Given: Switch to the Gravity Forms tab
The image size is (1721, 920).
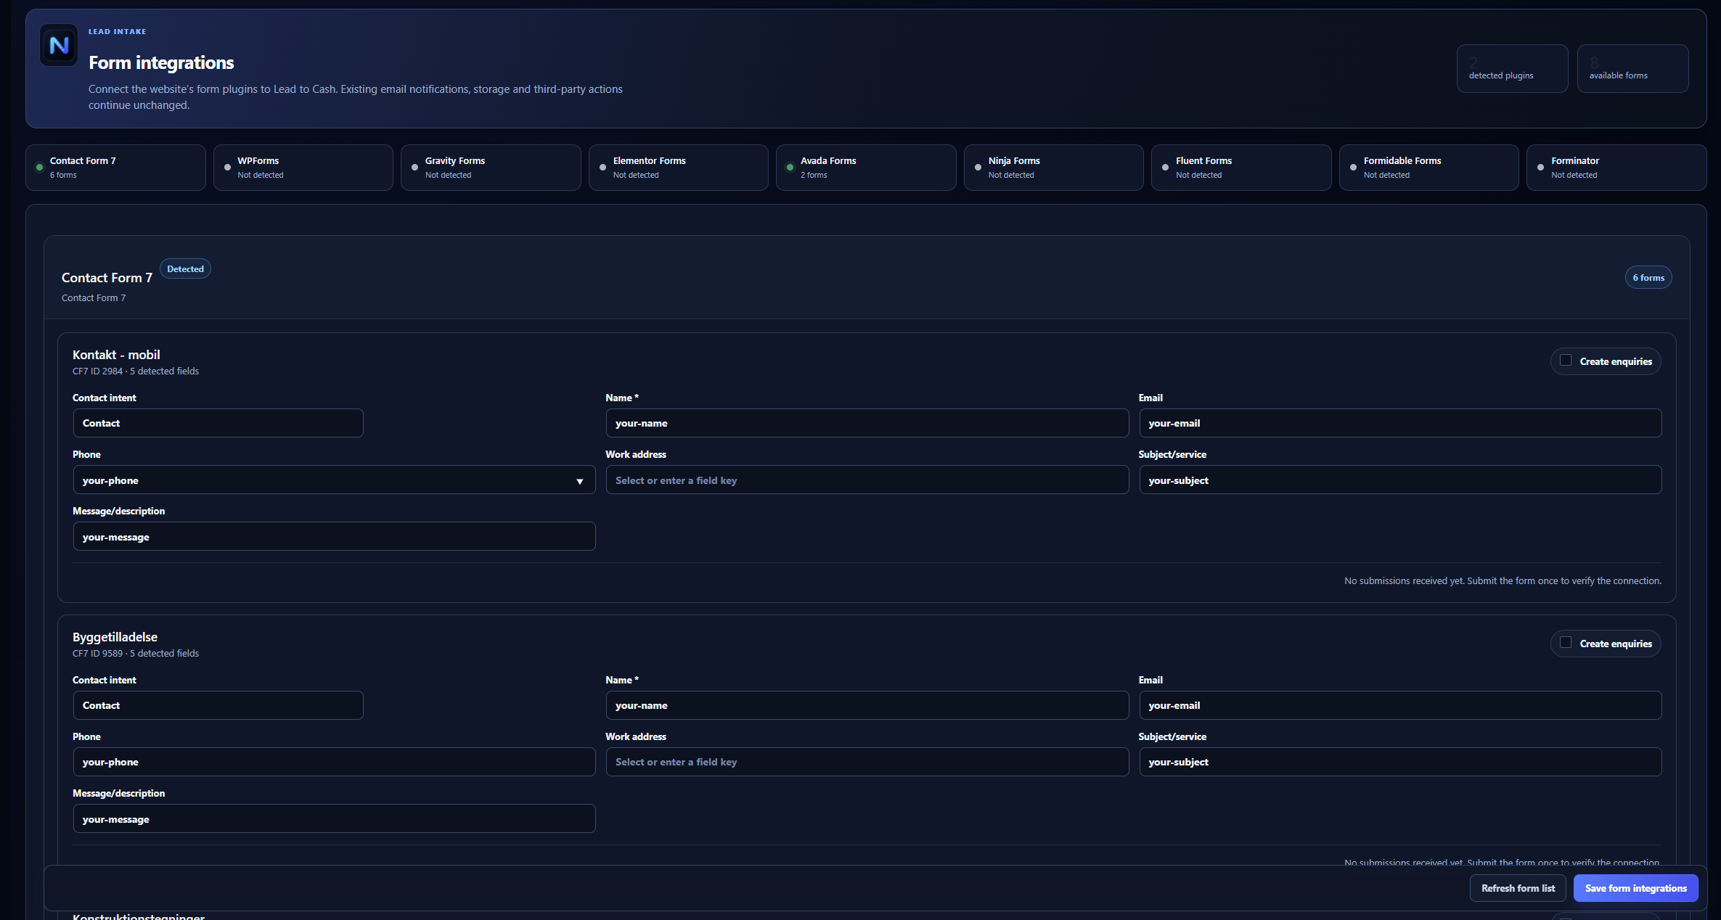Looking at the screenshot, I should point(491,168).
